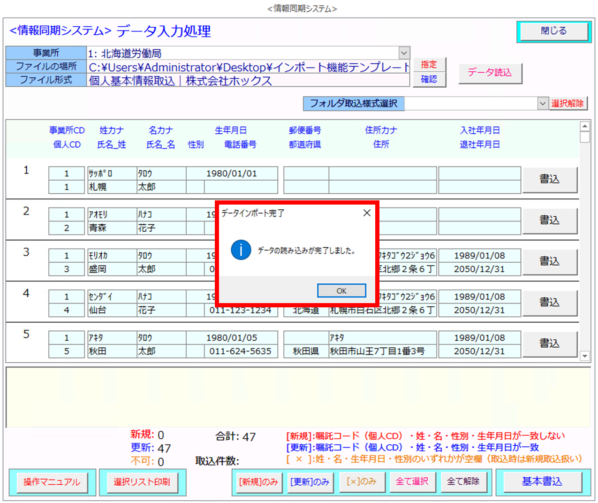Click the 閉じる button
The height and width of the screenshot is (503, 598).
click(x=553, y=31)
